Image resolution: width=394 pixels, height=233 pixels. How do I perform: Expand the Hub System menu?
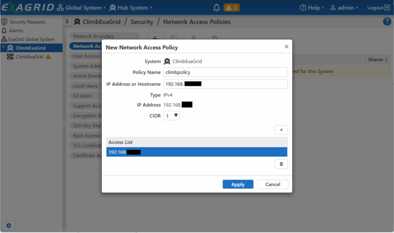coord(133,8)
